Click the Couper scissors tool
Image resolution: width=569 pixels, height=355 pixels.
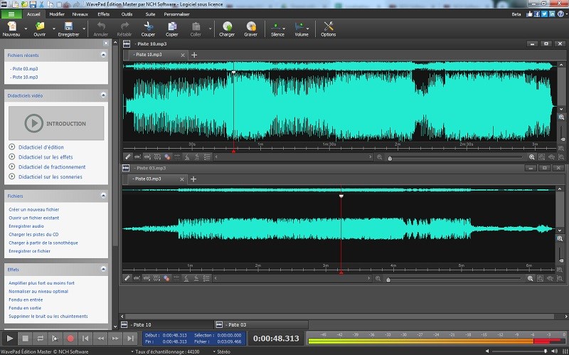click(148, 26)
